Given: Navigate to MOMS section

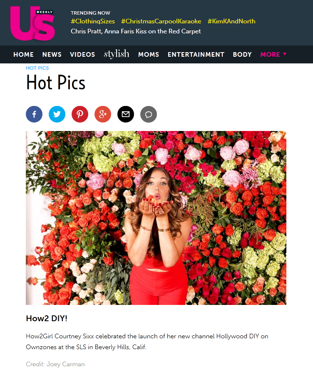Looking at the screenshot, I should click(149, 55).
